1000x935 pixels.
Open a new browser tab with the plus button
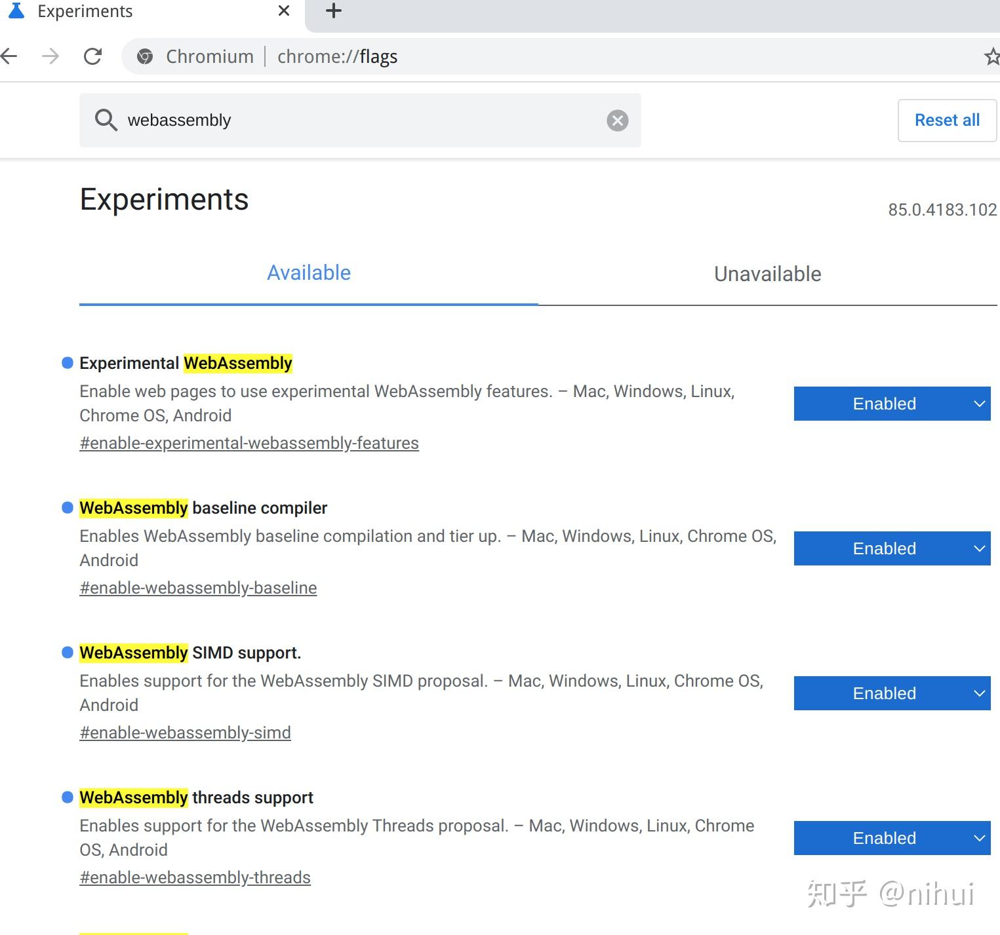(334, 10)
